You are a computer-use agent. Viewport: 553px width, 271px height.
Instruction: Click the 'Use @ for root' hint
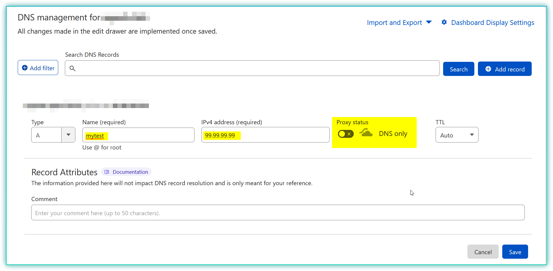point(102,147)
